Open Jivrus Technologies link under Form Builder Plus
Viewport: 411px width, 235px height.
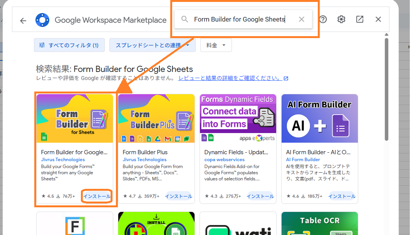point(144,160)
